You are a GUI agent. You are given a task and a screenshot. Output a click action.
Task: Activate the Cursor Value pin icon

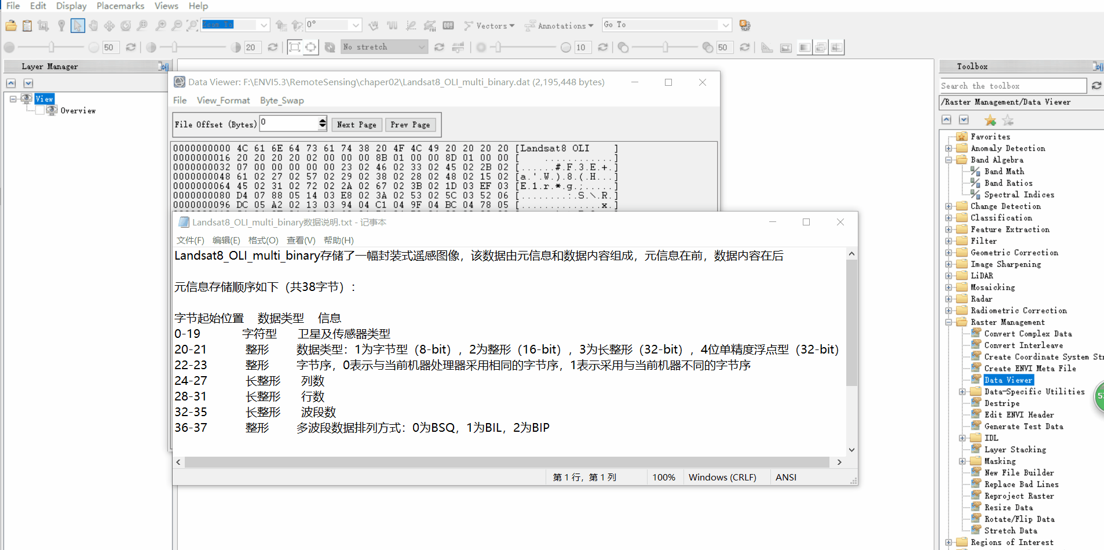[61, 26]
